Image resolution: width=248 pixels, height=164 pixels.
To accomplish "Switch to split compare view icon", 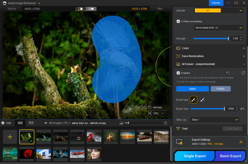I will (x=91, y=9).
